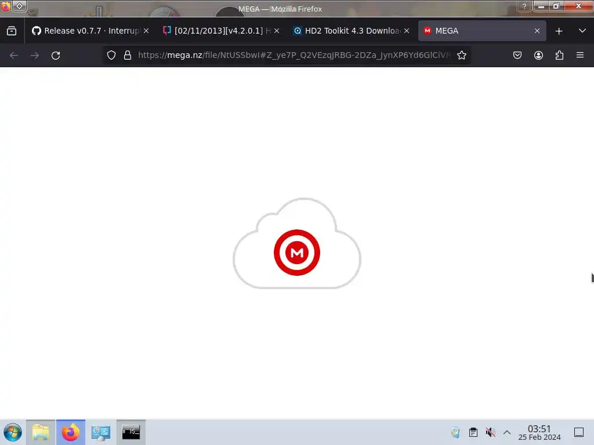Click window help question mark button
Viewport: 594px width, 445px height.
[524, 6]
